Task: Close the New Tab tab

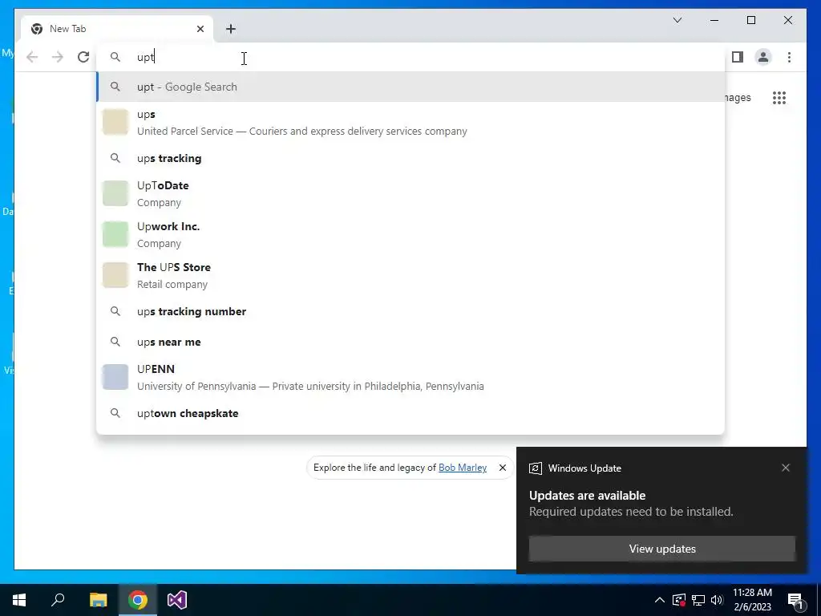Action: pos(200,29)
